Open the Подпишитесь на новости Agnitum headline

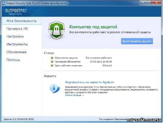[x=89, y=82]
